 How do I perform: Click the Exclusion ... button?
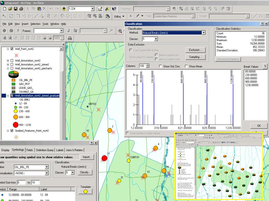pyautogui.click(x=195, y=50)
